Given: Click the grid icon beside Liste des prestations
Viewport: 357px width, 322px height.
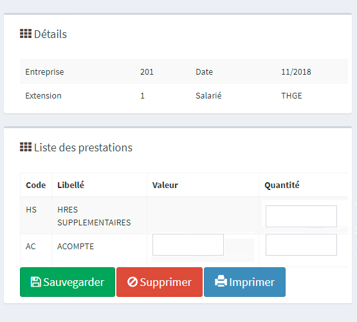Looking at the screenshot, I should click(x=26, y=147).
